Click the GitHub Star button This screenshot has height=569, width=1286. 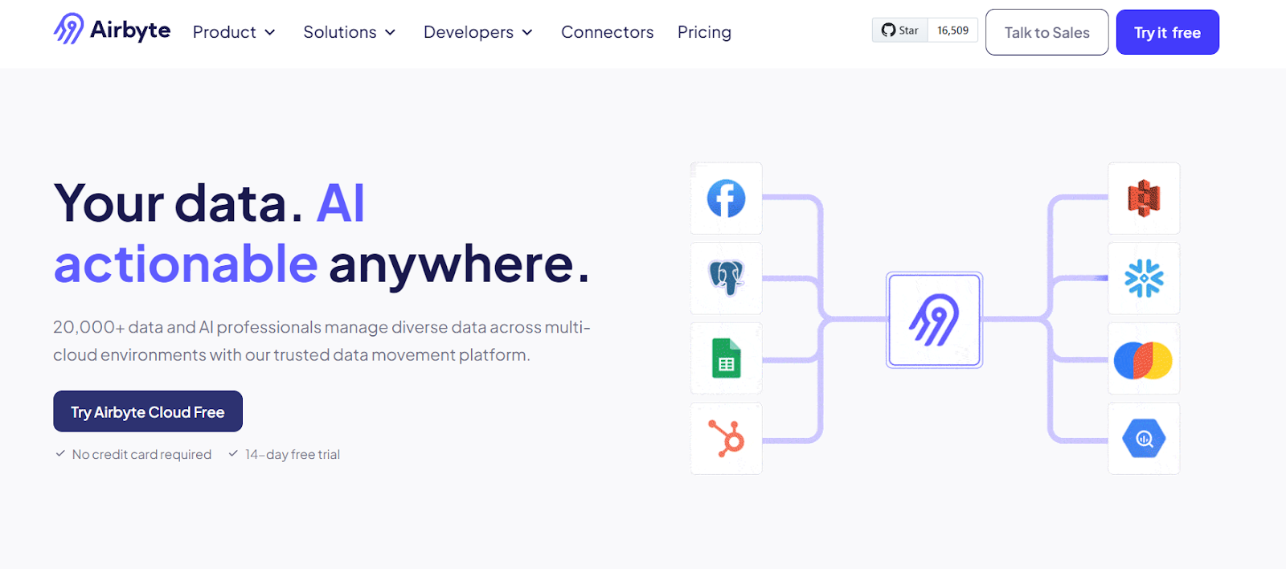coord(900,31)
